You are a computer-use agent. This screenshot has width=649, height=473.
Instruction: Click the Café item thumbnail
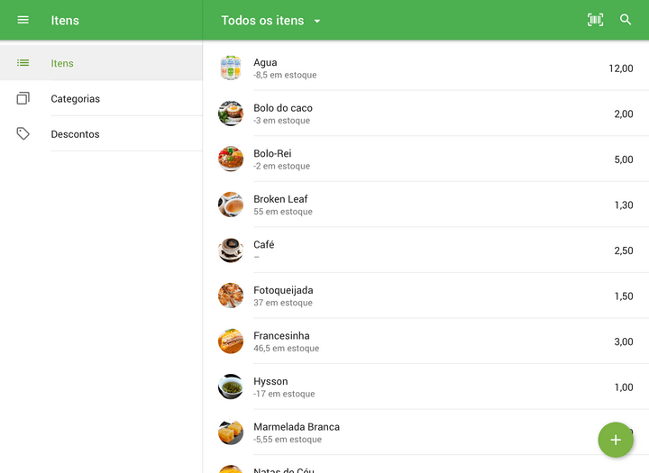point(231,250)
